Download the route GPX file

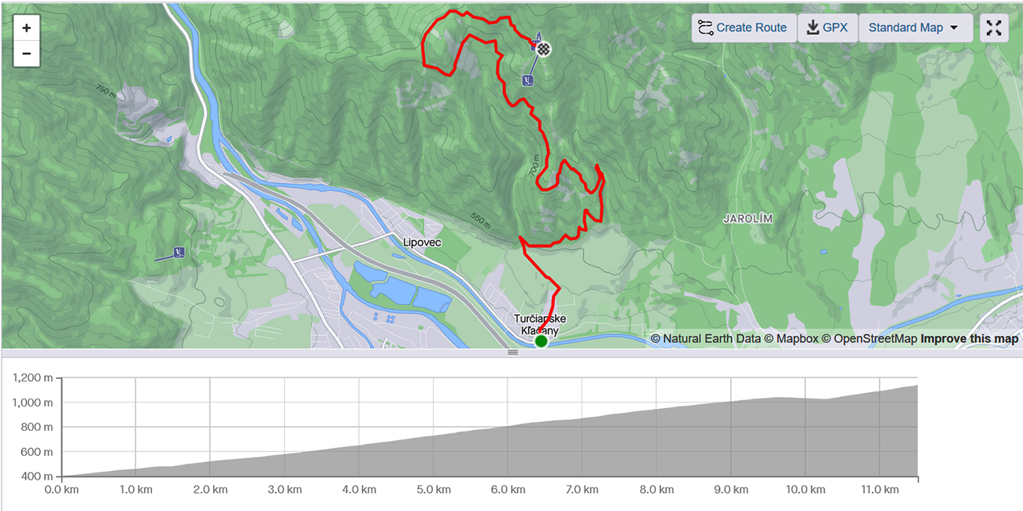[828, 28]
